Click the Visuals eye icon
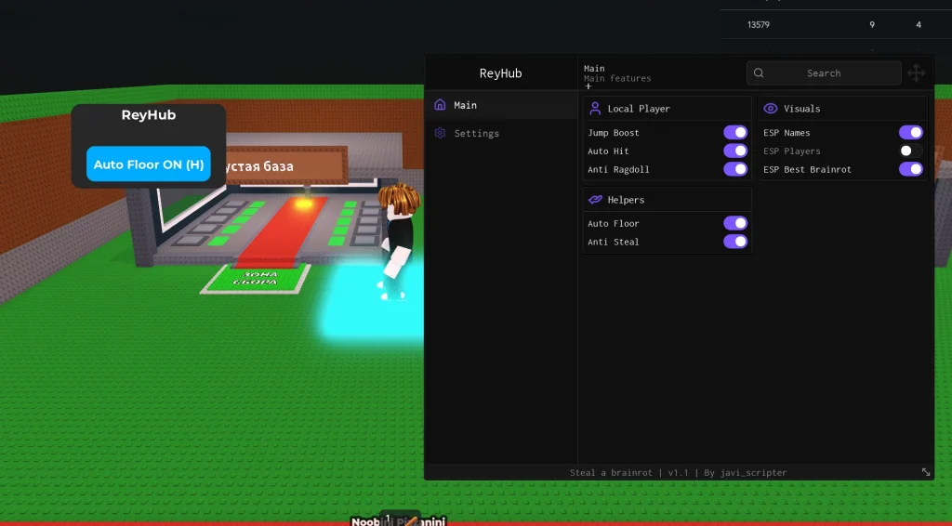This screenshot has height=526, width=952. coord(770,109)
